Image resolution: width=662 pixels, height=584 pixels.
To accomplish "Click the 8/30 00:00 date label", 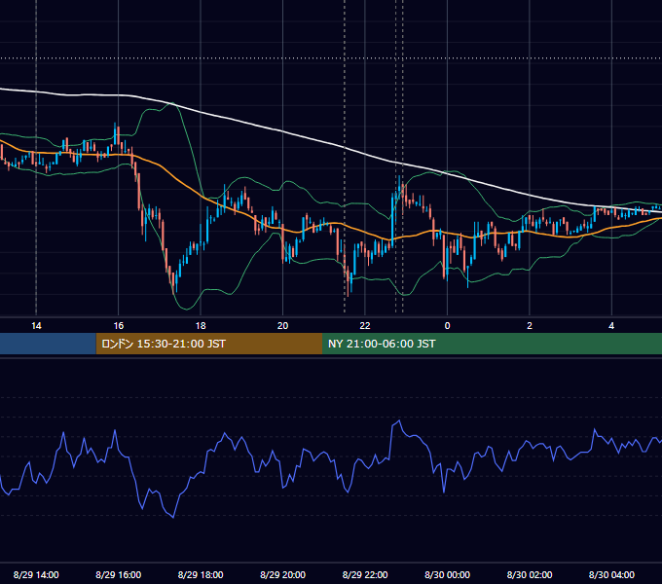I will pos(447,574).
